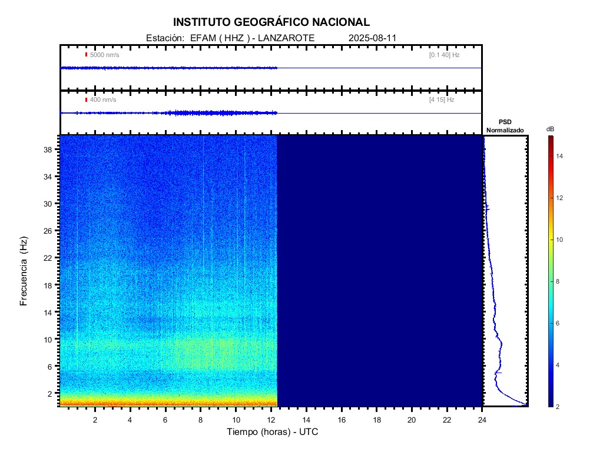Click frequency axis tick label 14
This screenshot has height=452, width=603.
[x=48, y=313]
